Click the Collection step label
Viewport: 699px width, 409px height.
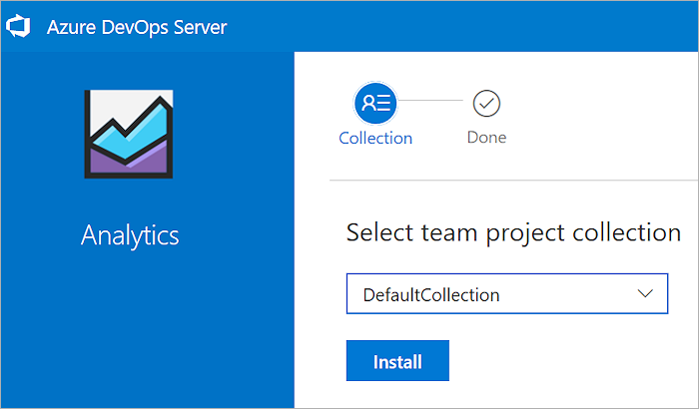375,138
